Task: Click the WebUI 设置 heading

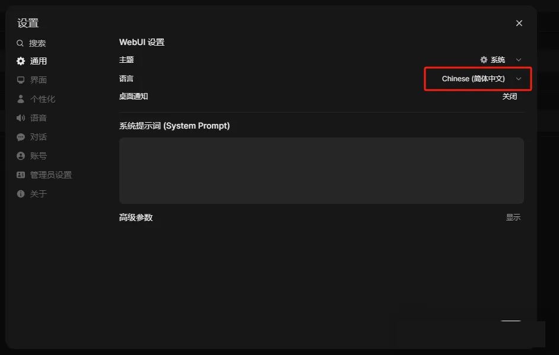Action: [x=142, y=42]
